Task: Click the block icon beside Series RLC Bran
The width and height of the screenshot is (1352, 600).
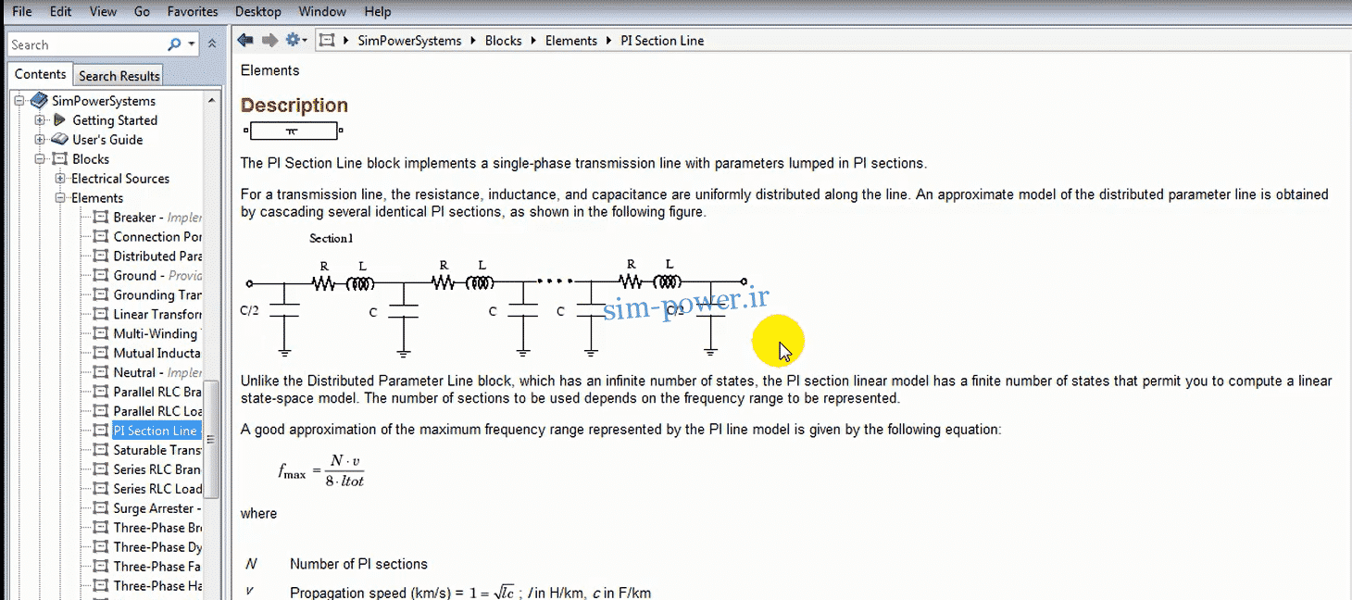Action: (101, 470)
